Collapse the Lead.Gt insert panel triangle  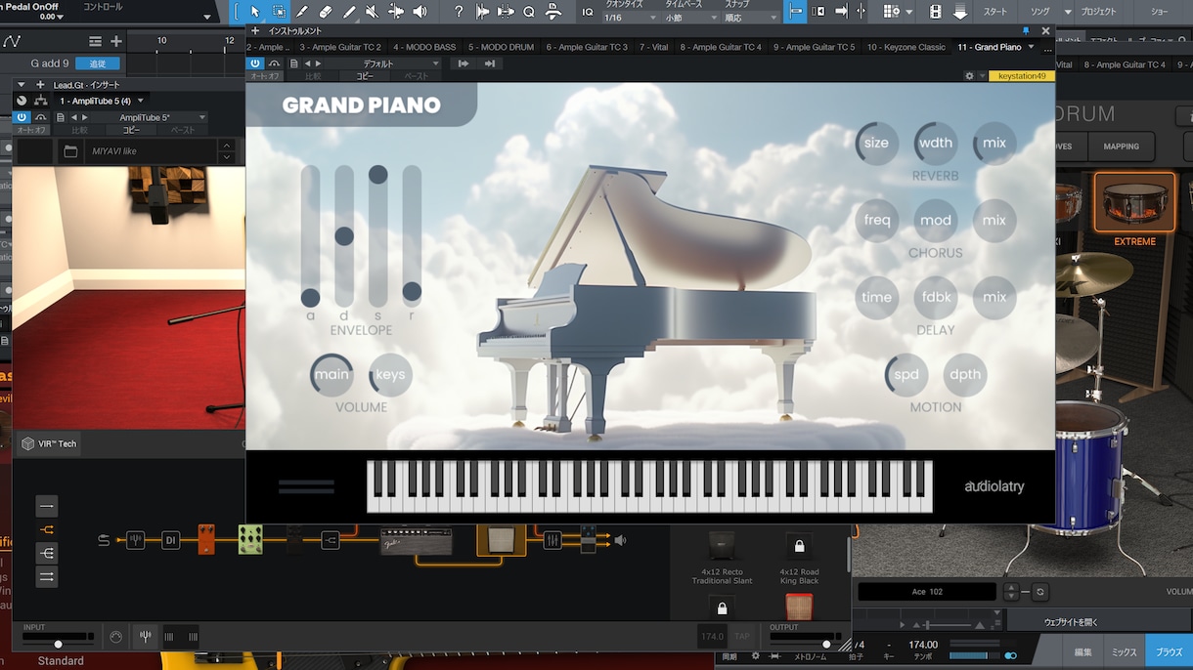pos(22,85)
